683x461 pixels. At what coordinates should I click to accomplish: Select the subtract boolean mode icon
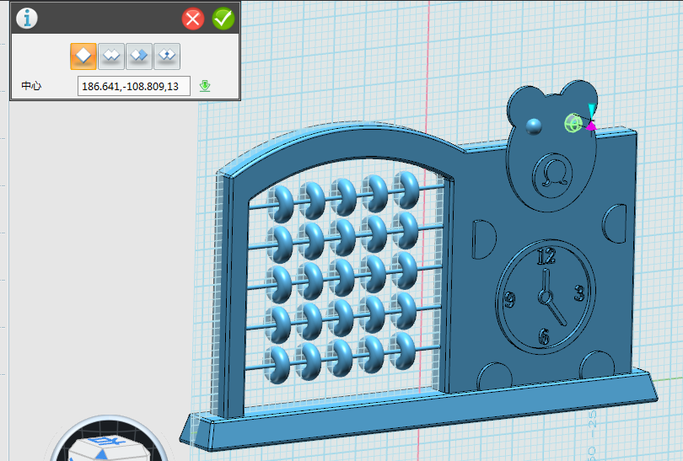[x=138, y=56]
